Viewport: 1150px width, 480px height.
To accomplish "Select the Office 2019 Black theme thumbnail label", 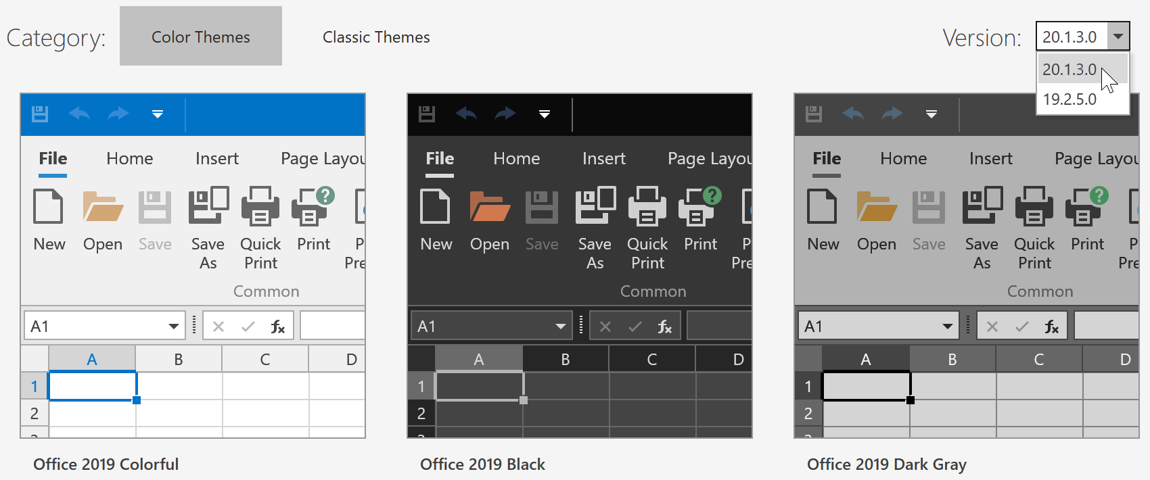I will (x=482, y=464).
